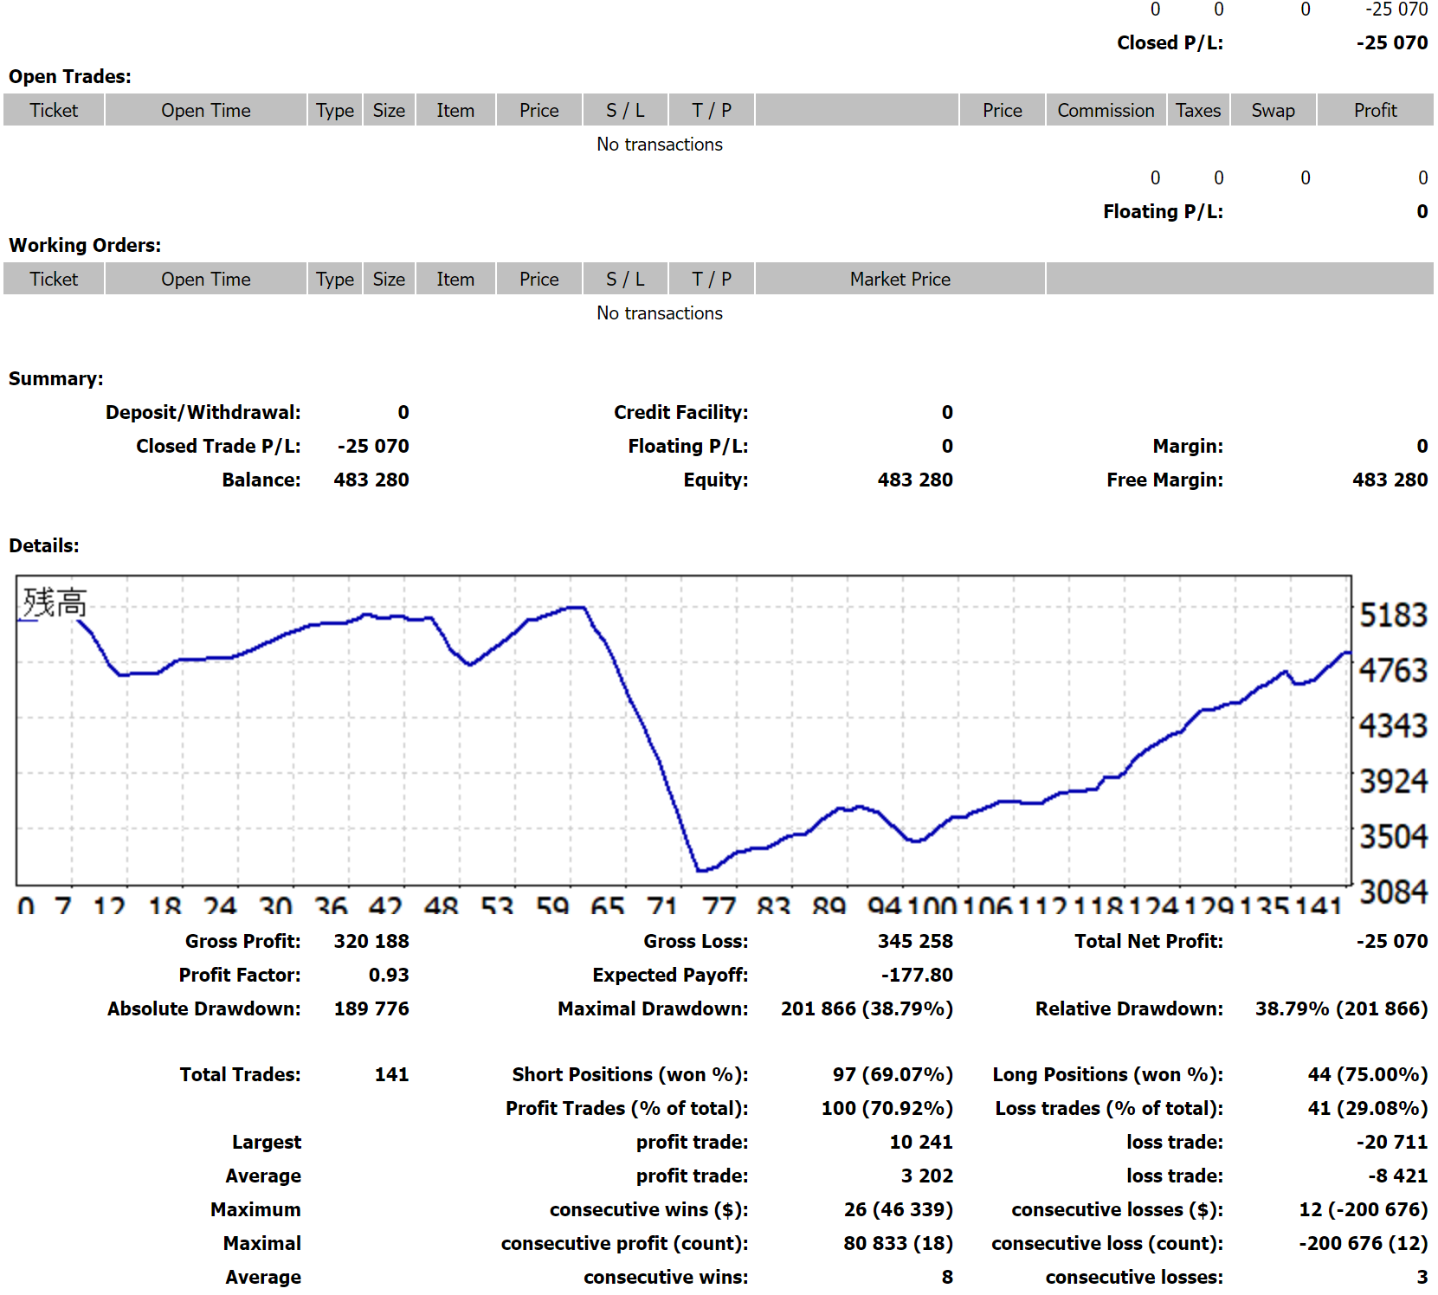
Task: Select average profit trade value 3 202
Action: point(926,1176)
